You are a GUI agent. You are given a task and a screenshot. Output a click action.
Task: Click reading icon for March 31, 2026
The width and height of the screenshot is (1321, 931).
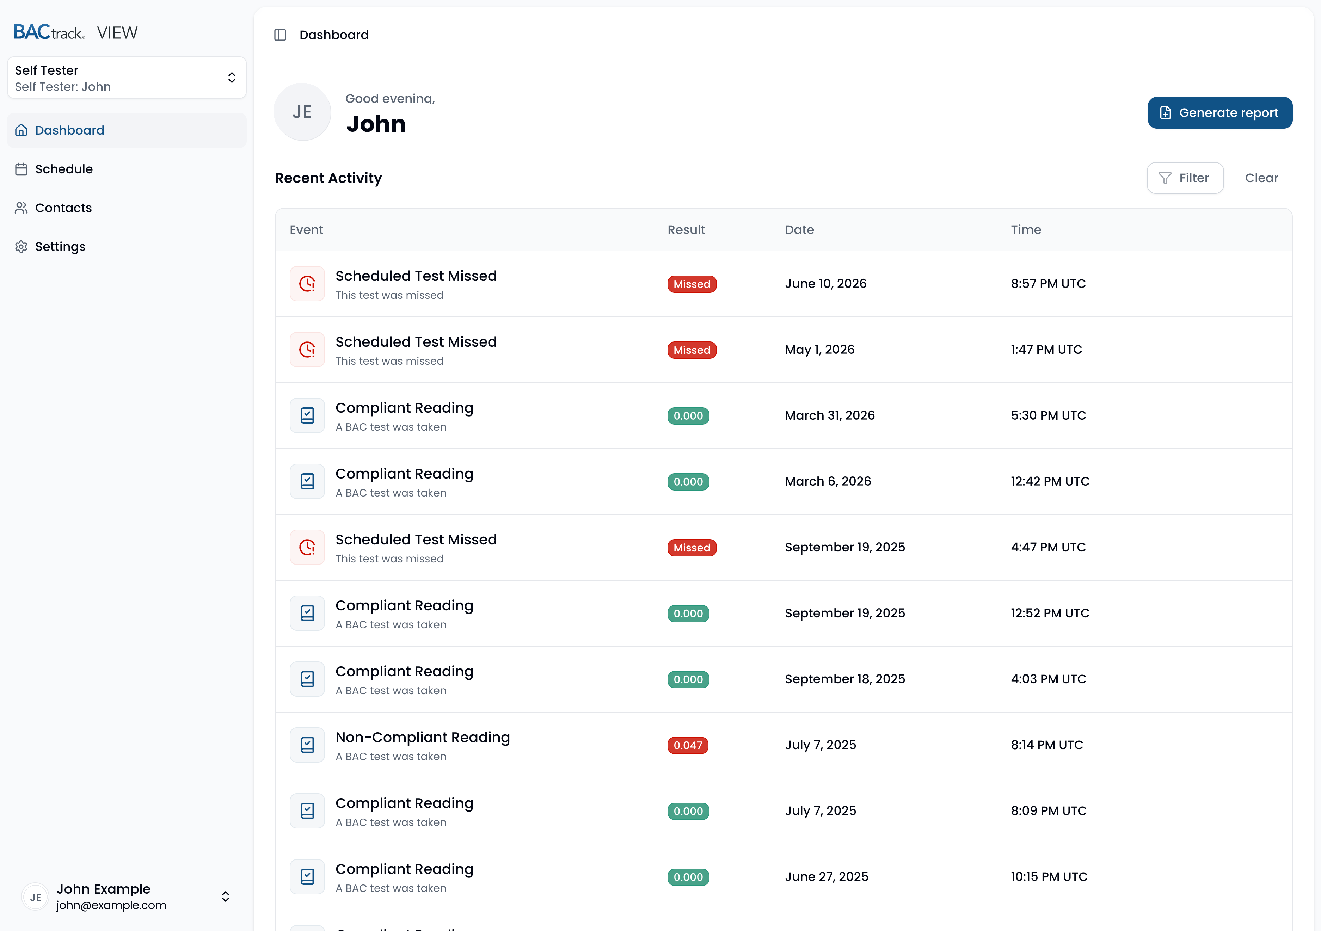click(307, 415)
